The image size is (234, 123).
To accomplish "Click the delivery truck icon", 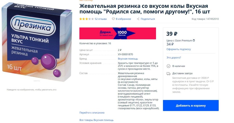I will click(168, 74).
